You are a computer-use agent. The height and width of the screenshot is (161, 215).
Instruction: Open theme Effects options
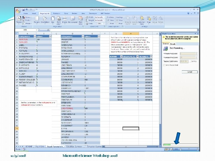tap(27, 24)
